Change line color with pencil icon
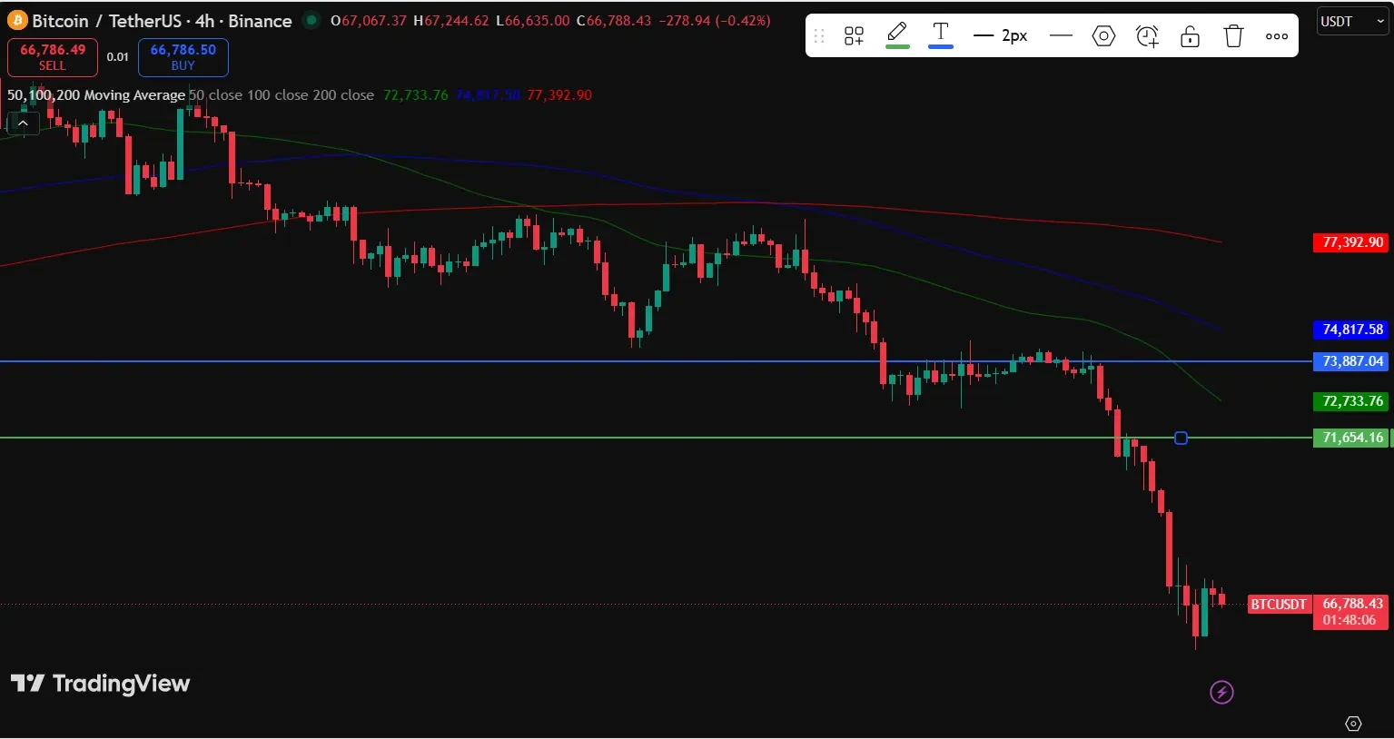Screen dimensions: 1394x739 click(897, 34)
